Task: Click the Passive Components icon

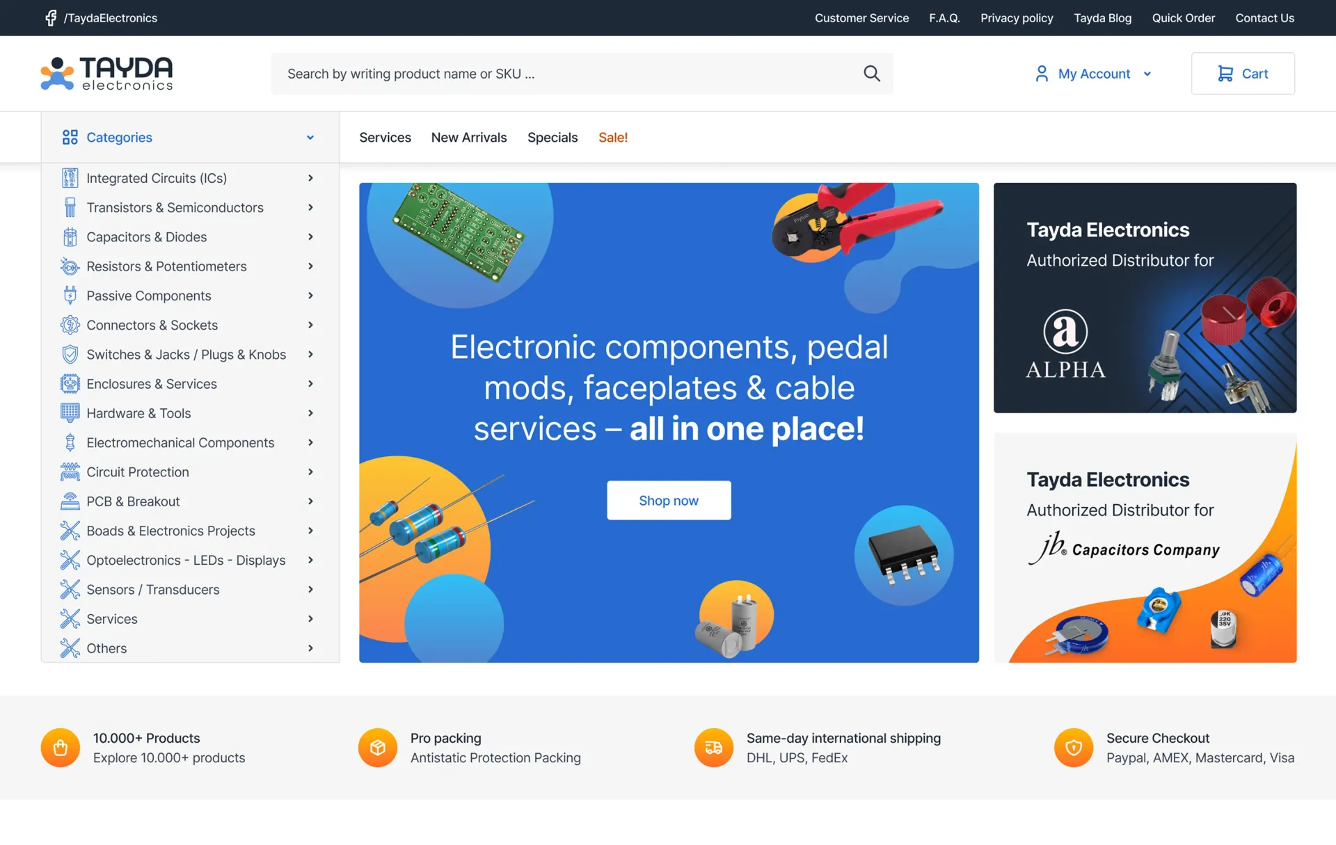Action: pos(70,296)
